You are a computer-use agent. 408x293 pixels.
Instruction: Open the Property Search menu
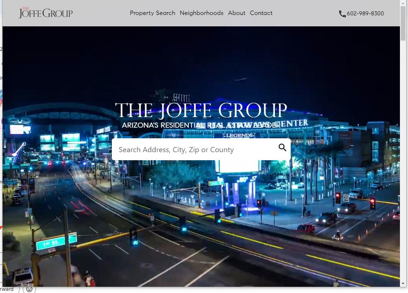coord(152,13)
